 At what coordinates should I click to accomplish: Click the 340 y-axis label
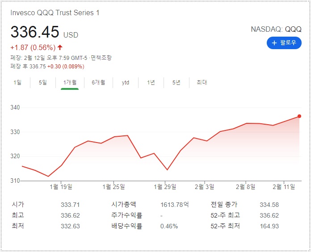click(15, 108)
